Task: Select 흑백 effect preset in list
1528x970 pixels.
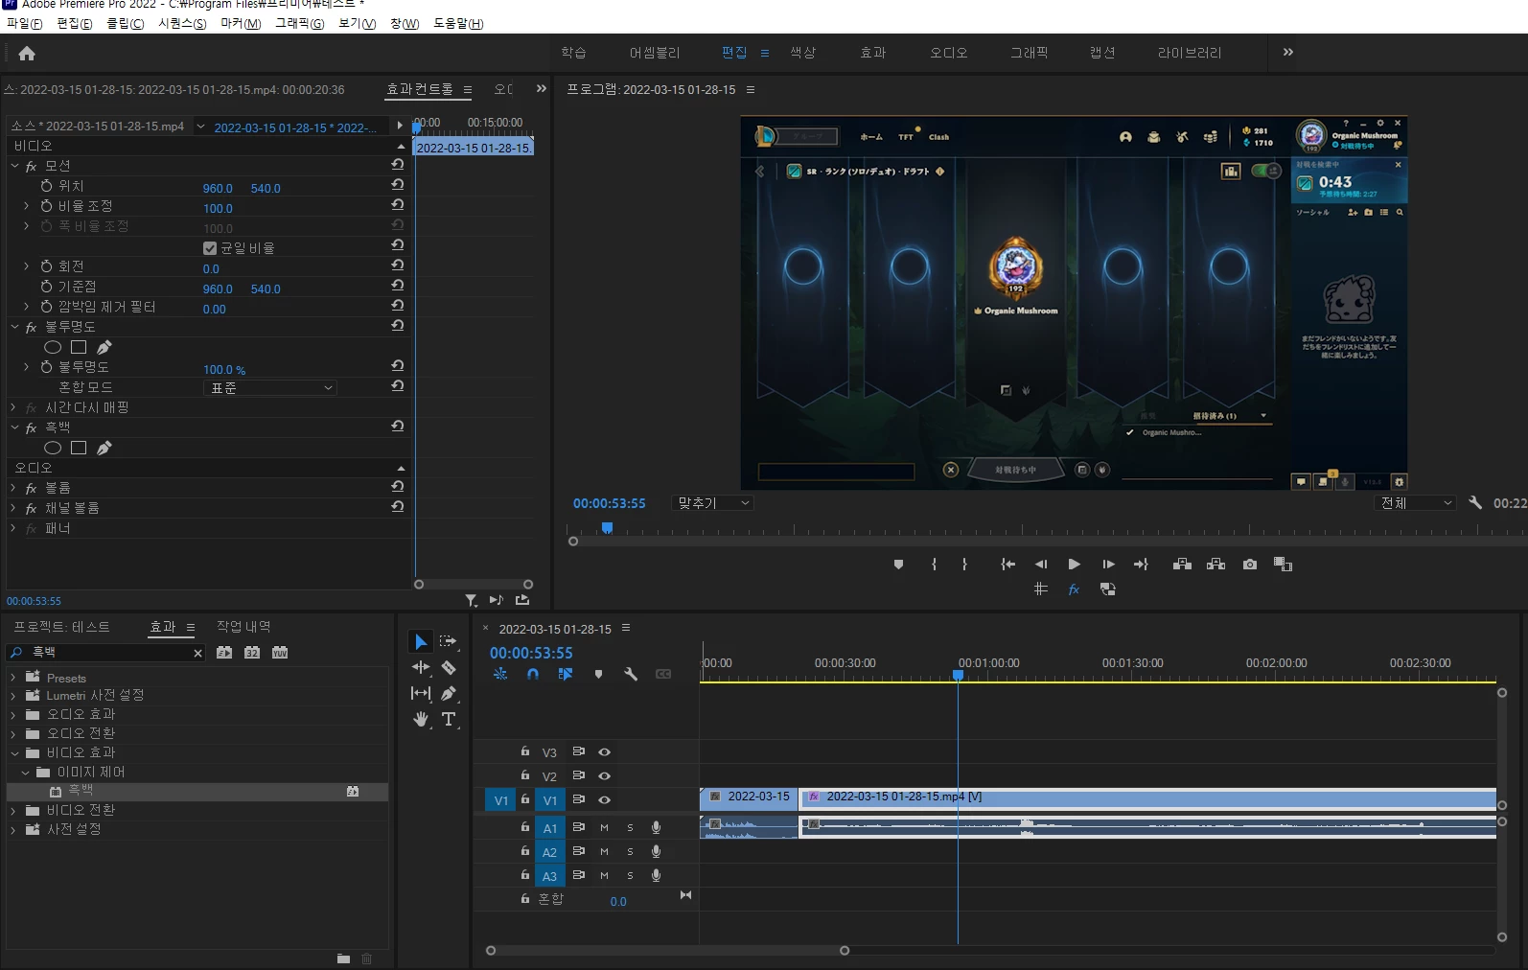Action: 197,791
